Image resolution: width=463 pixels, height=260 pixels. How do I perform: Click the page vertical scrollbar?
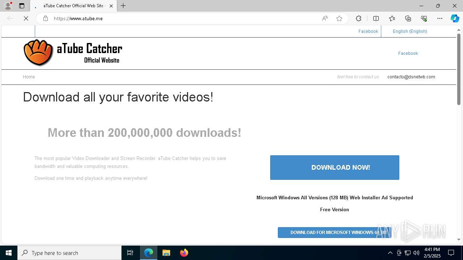(459, 69)
